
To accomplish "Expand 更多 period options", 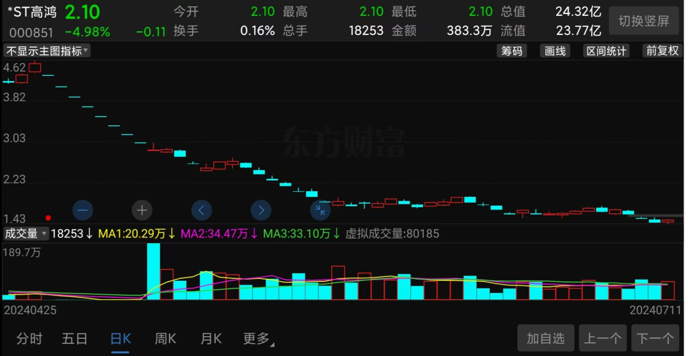I will click(259, 338).
